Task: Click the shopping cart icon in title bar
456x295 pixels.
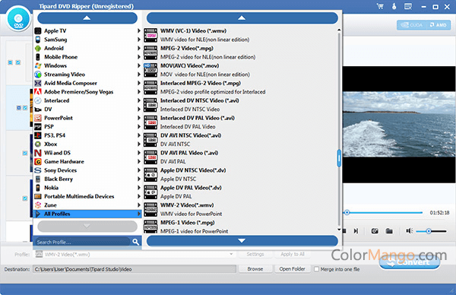Action: tap(380, 6)
